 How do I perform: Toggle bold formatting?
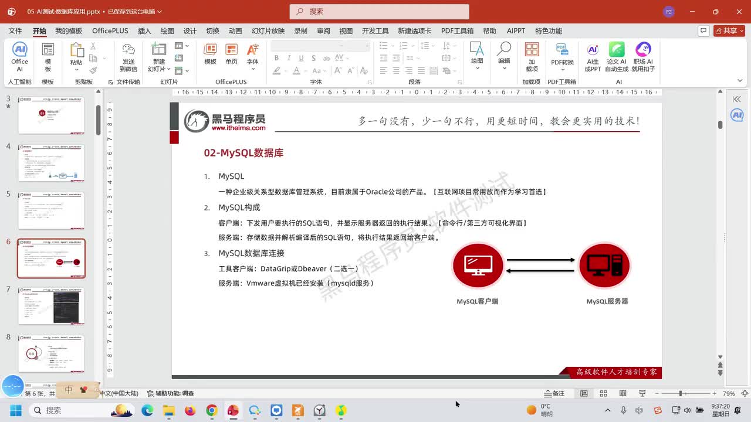(276, 58)
